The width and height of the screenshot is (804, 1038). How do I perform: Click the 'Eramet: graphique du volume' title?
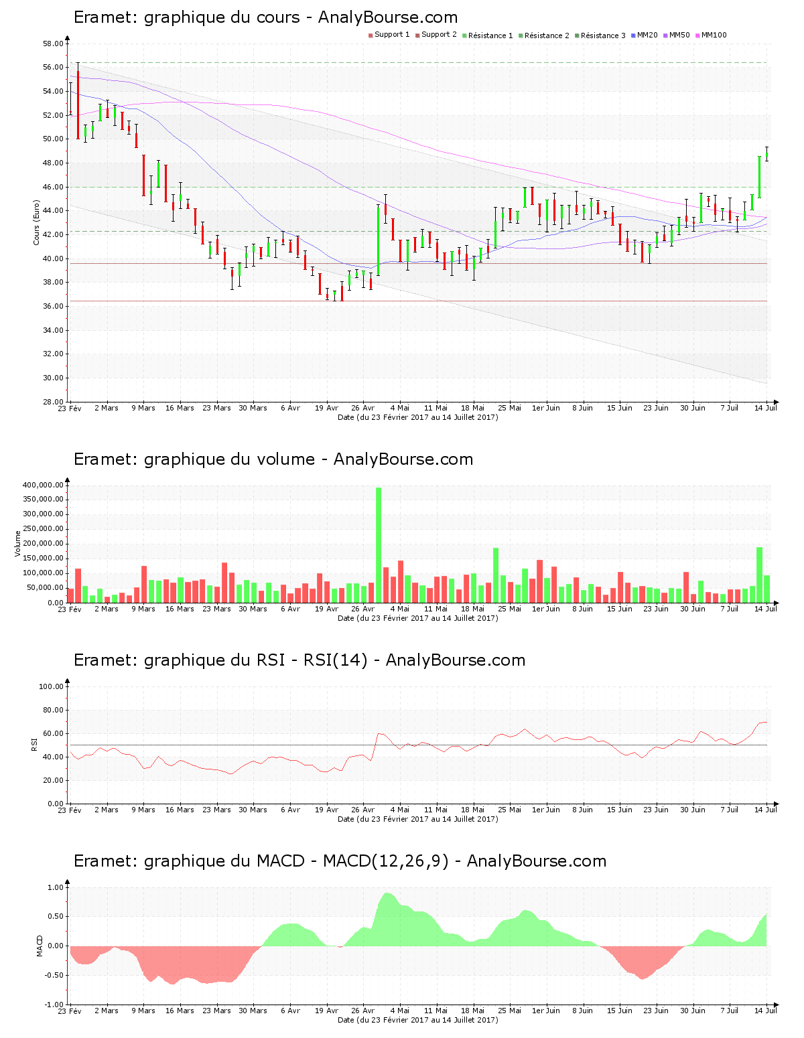(194, 459)
